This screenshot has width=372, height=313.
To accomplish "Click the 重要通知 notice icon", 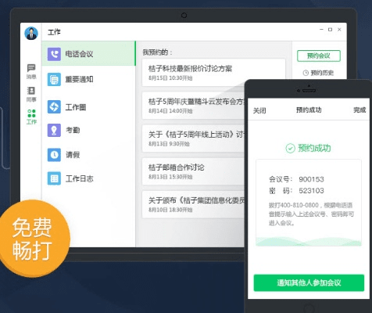I will [54, 79].
